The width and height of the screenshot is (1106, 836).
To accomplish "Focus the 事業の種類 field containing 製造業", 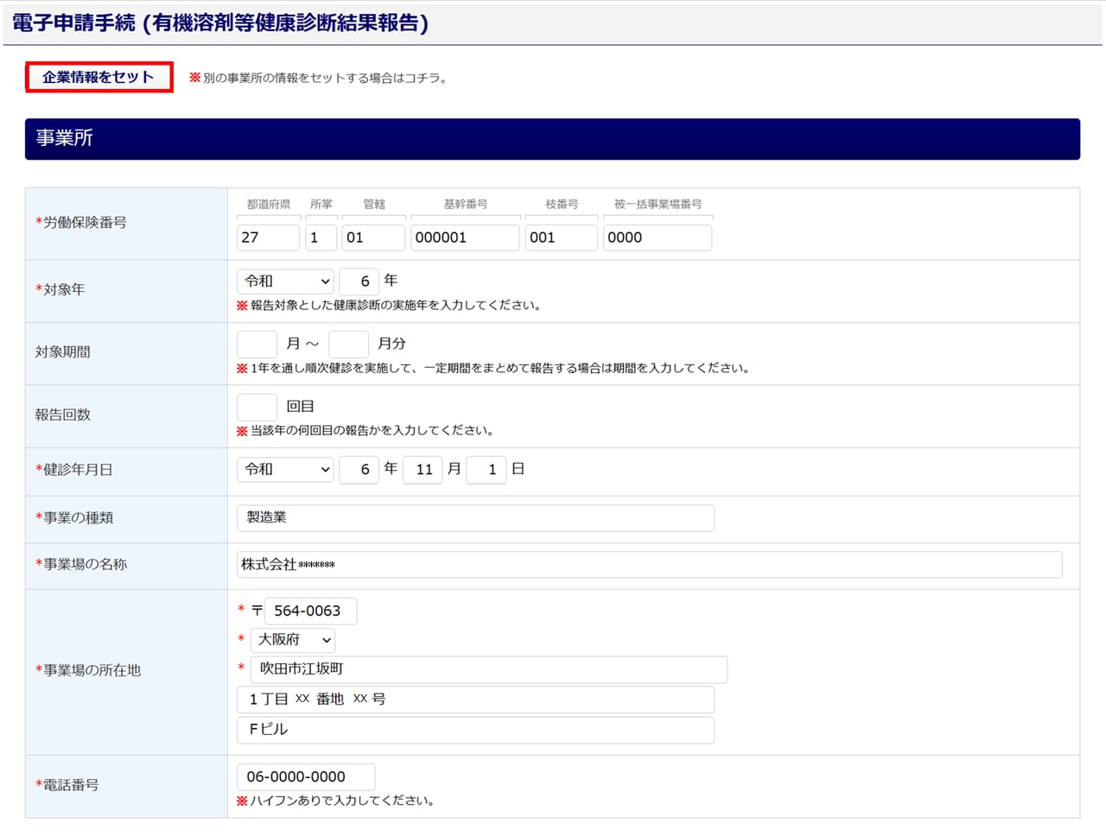I will [x=475, y=517].
